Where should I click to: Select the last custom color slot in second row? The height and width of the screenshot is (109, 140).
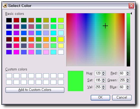coord(61,82)
